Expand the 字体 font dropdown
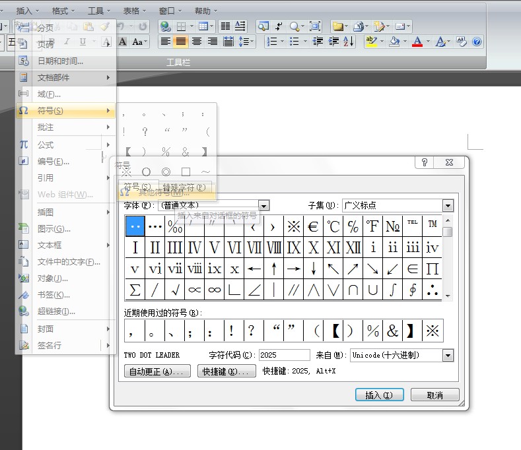Screen dimensions: 521x450 [x=264, y=206]
